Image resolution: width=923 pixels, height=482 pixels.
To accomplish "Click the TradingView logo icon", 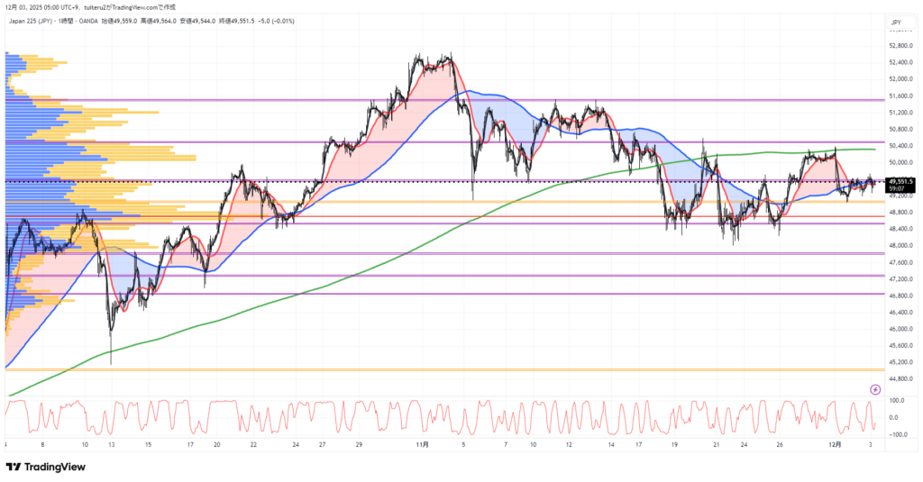I will tap(13, 467).
